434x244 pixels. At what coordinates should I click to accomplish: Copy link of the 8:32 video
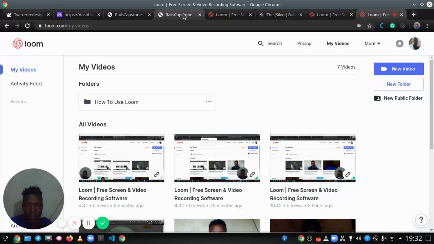252,175
